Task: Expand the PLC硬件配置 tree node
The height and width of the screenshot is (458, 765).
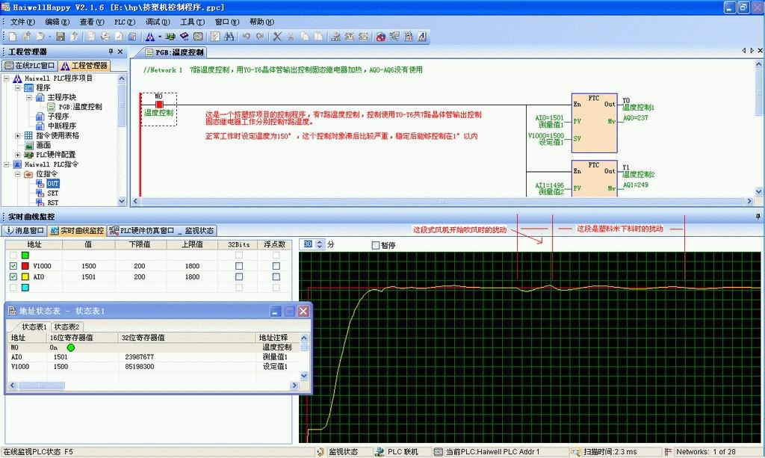Action: [x=18, y=155]
